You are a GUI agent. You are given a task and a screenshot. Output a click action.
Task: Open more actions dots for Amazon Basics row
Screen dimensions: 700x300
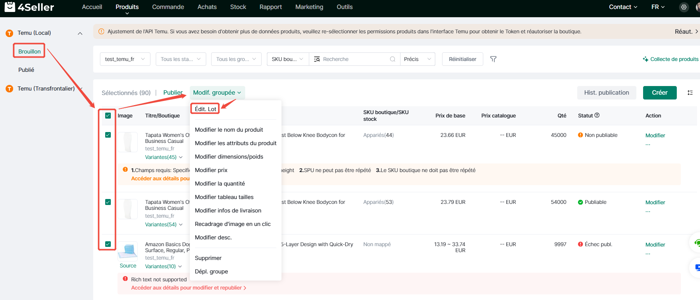(x=648, y=254)
